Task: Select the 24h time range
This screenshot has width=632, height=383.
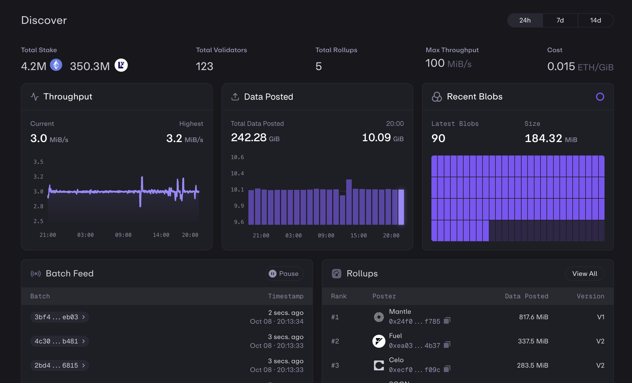Action: point(525,20)
